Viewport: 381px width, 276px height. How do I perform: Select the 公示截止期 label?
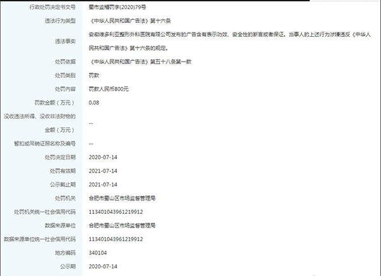point(63,185)
